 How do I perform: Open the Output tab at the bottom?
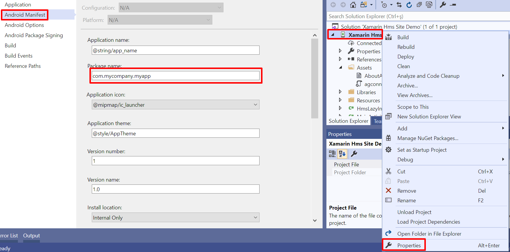(31, 236)
